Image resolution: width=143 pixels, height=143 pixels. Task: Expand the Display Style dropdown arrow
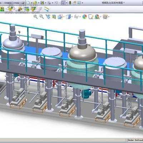tap(72, 17)
